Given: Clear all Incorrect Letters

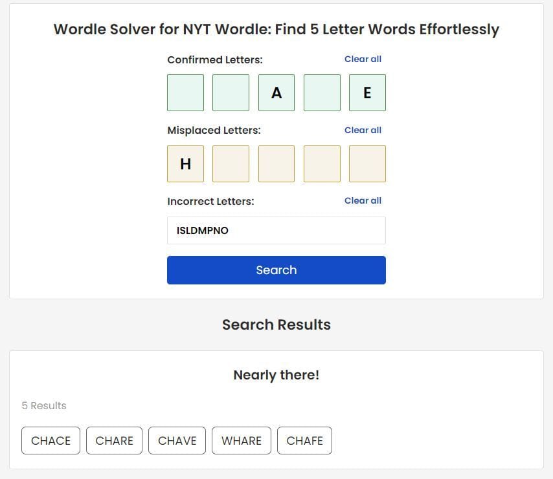Looking at the screenshot, I should pyautogui.click(x=363, y=200).
